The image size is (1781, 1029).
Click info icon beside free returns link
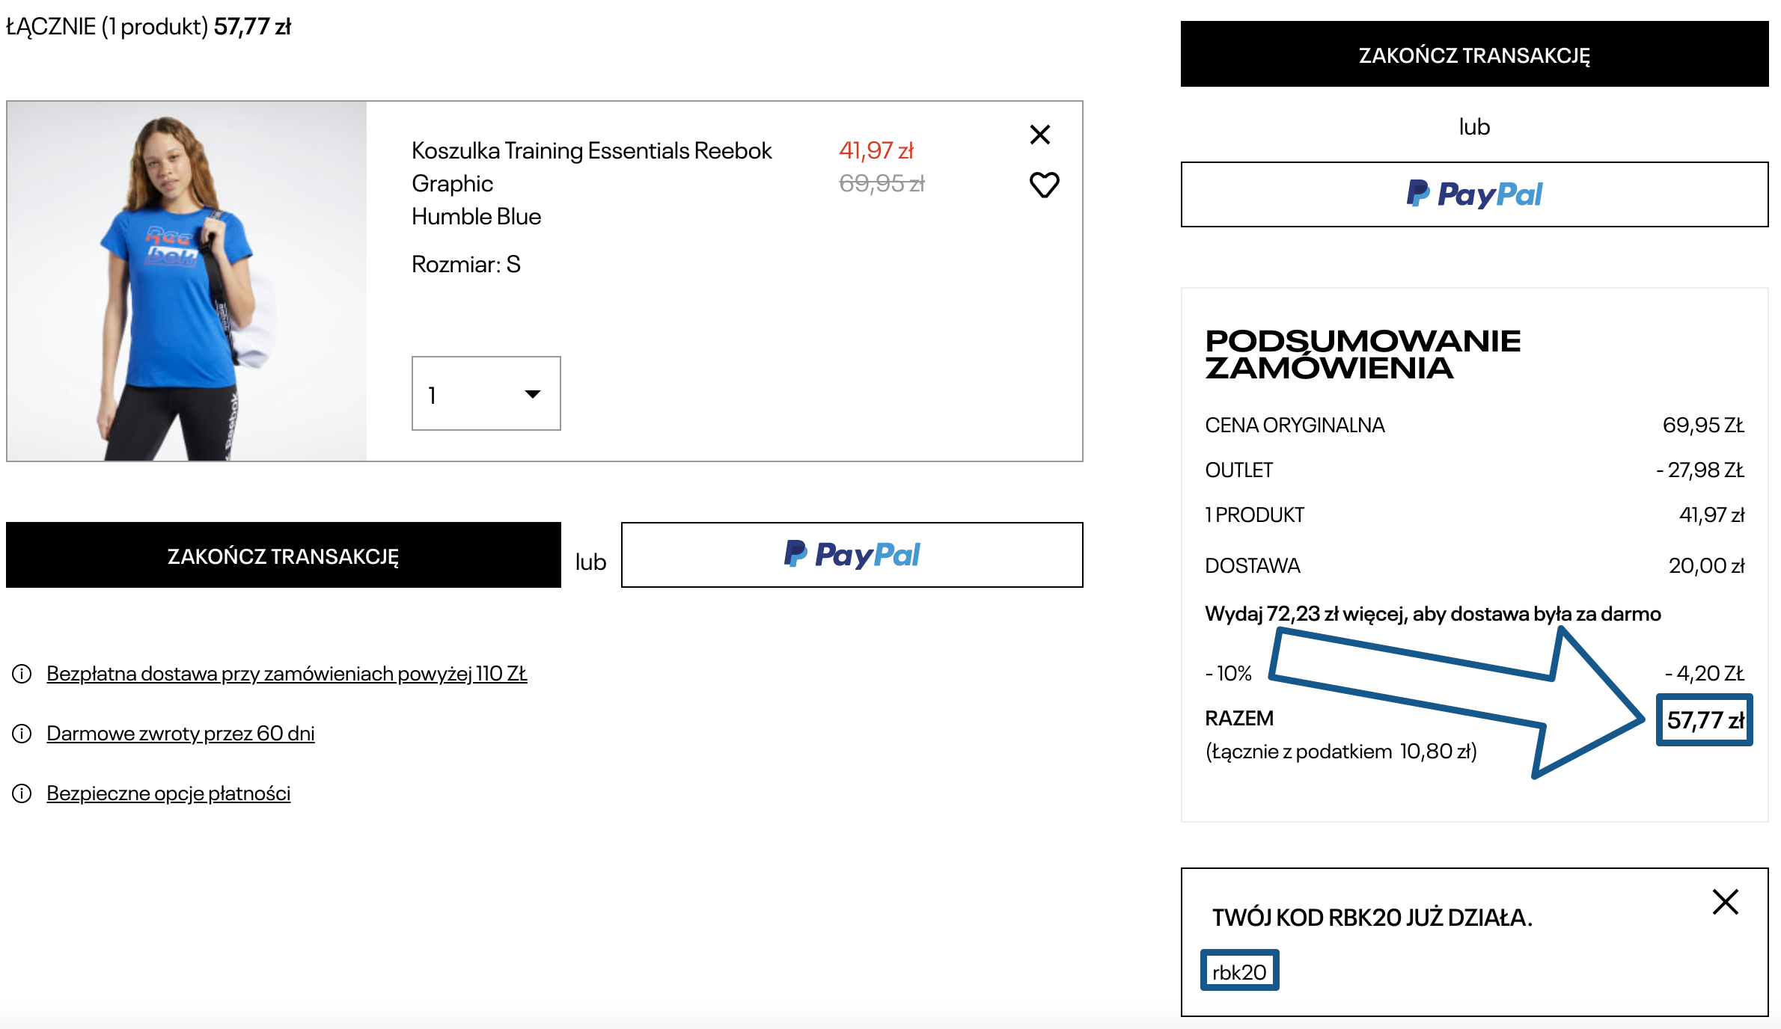coord(22,734)
